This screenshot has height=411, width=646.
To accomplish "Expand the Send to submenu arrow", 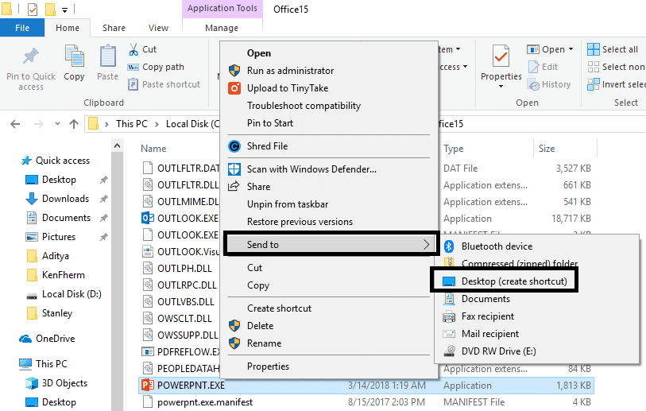I will (x=427, y=245).
